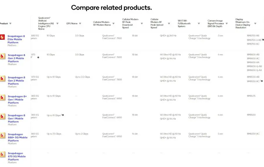Open the GPU Name column filter
The image size is (264, 167).
click(80, 23)
